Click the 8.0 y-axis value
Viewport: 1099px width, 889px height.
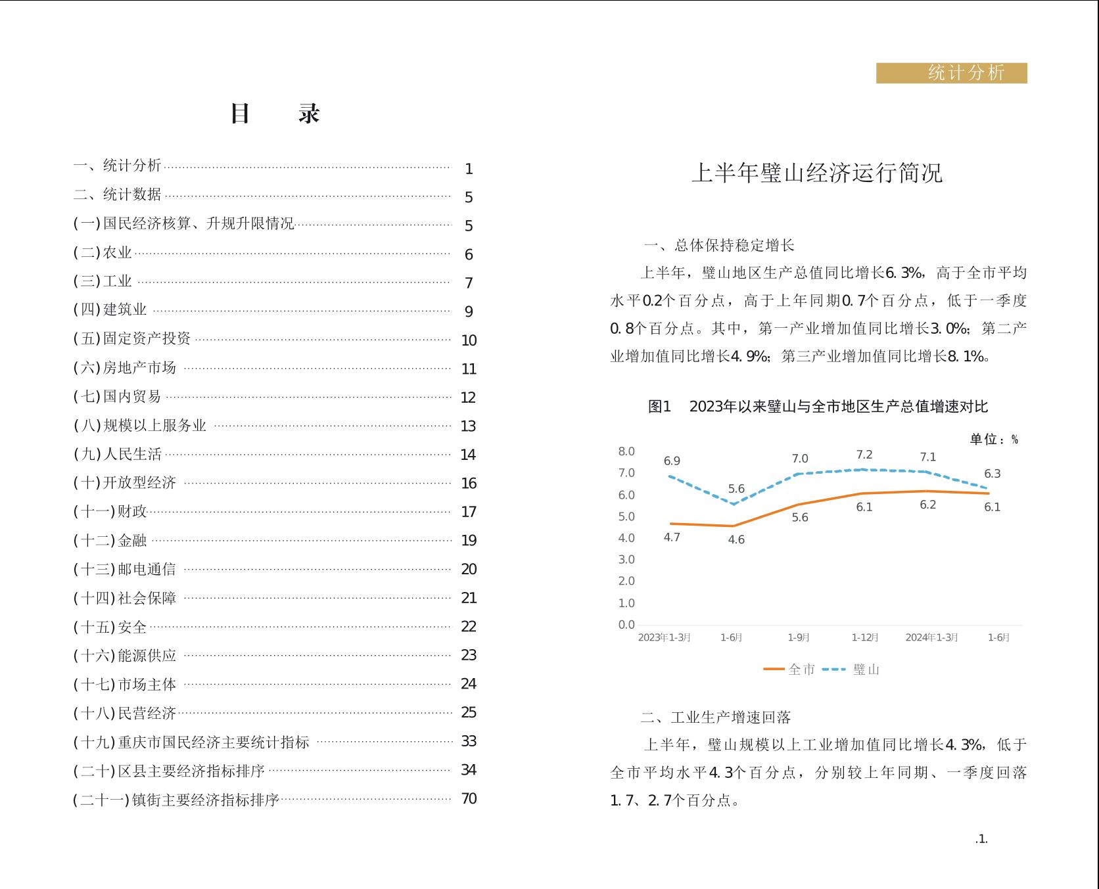click(x=626, y=451)
